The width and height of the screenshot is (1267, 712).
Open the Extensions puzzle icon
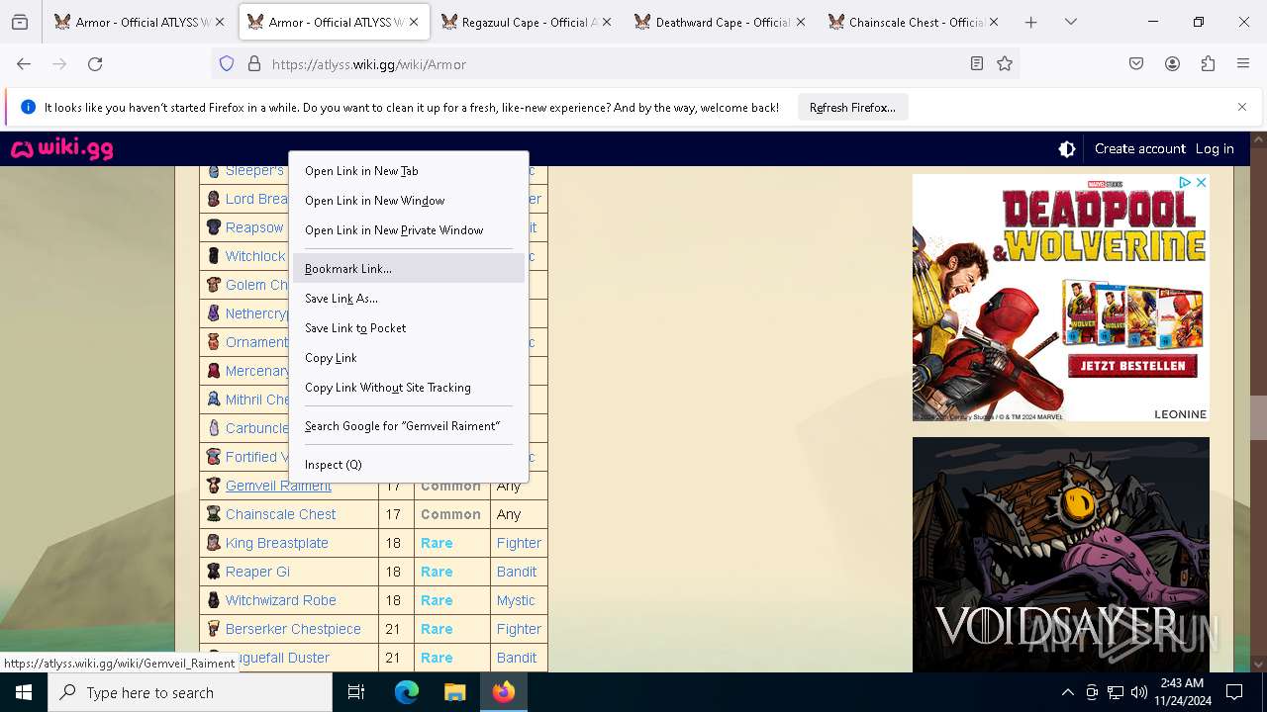click(x=1208, y=63)
